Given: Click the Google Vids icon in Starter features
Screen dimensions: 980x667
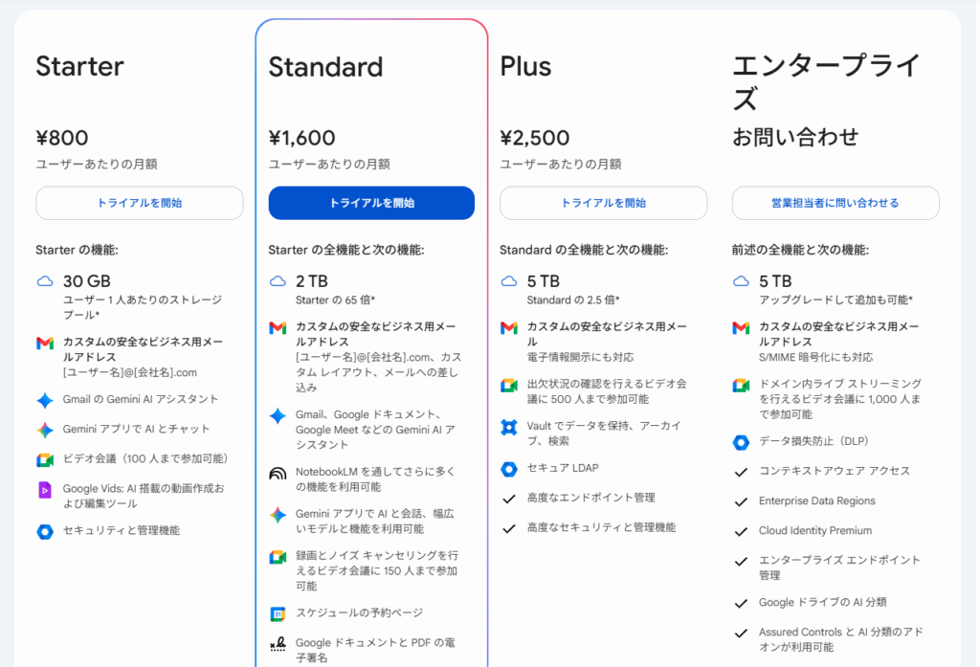Looking at the screenshot, I should tap(45, 490).
